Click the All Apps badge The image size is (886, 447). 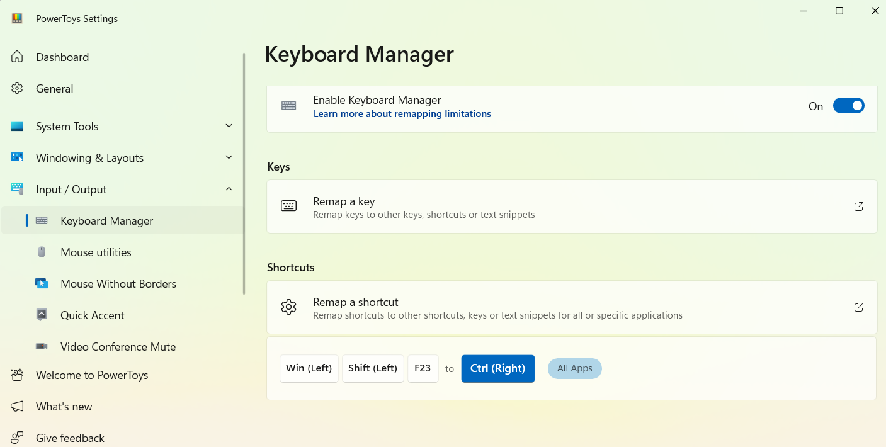[x=575, y=368]
